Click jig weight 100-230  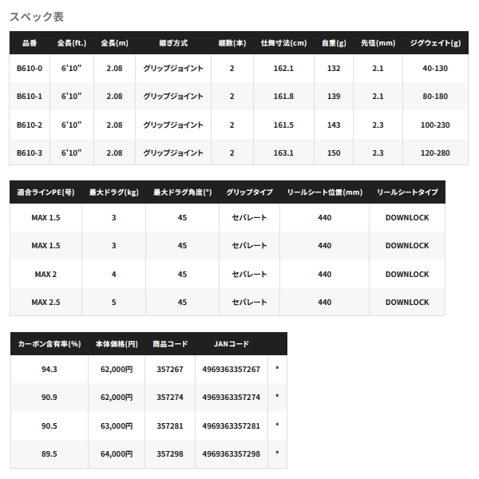(435, 125)
